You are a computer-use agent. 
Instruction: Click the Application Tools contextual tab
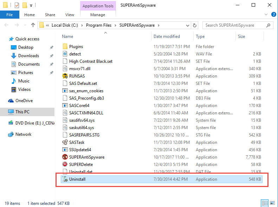(x=98, y=6)
